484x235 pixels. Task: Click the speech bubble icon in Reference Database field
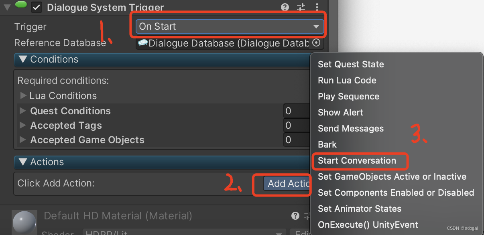coord(142,43)
